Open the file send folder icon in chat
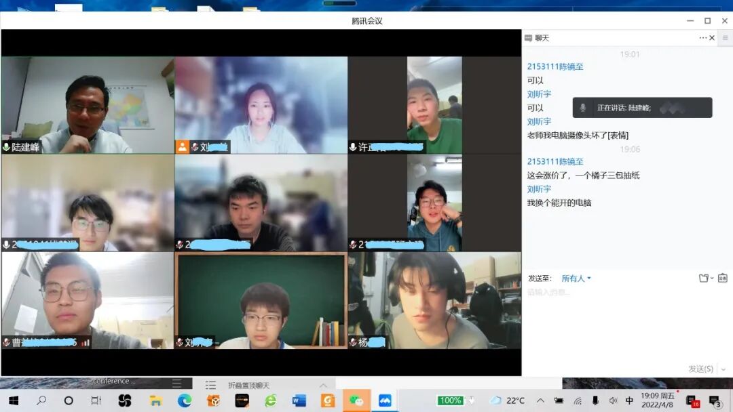 704,278
